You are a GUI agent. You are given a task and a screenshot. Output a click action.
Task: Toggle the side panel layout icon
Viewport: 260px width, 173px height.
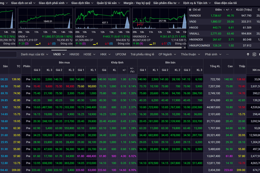pos(254,54)
